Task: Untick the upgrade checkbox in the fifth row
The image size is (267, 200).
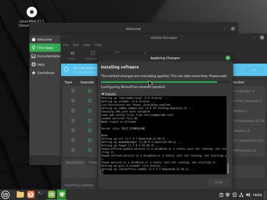Action: pos(90,130)
